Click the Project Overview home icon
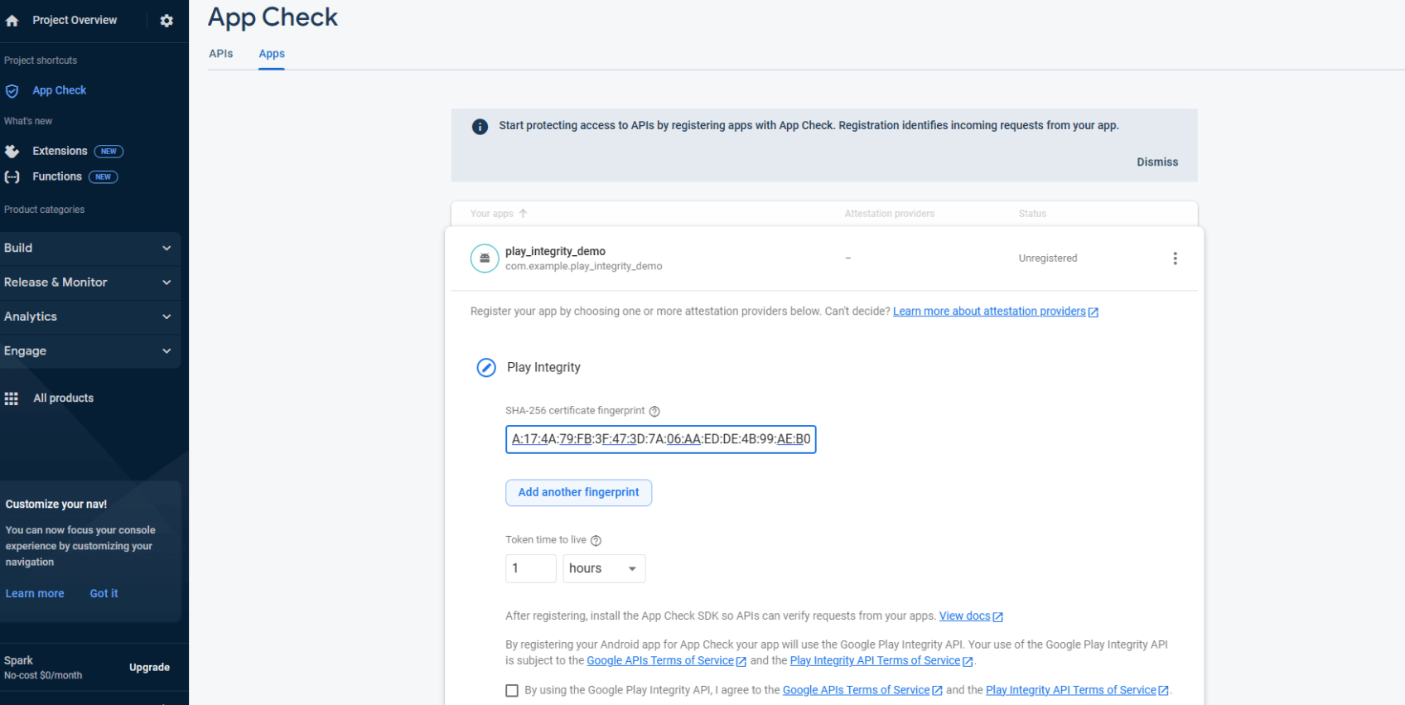The image size is (1405, 705). click(12, 21)
